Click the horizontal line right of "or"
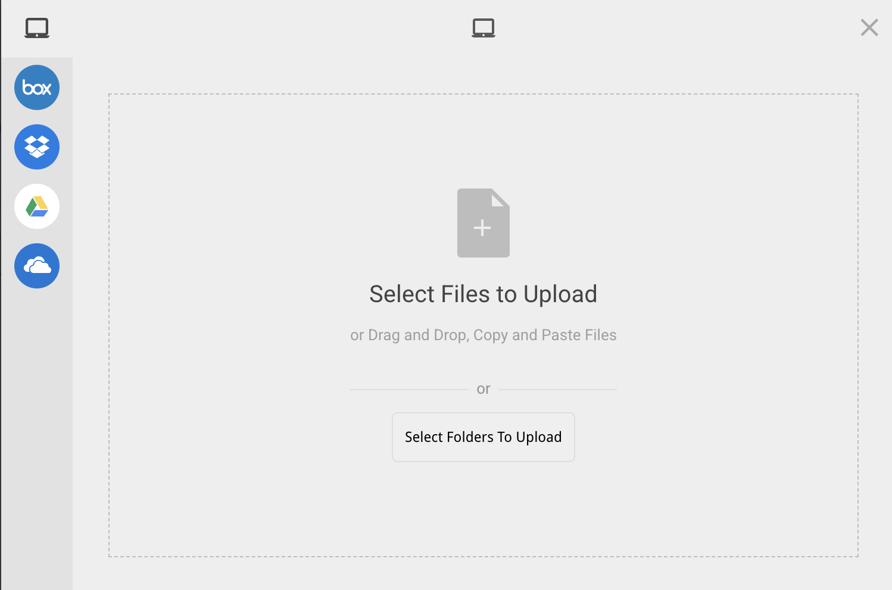 click(x=557, y=390)
